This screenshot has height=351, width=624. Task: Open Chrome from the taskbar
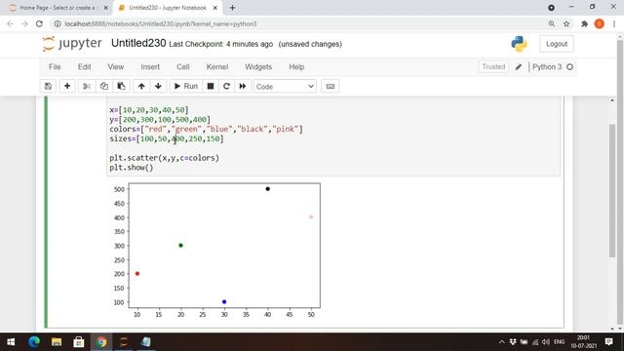(101, 342)
